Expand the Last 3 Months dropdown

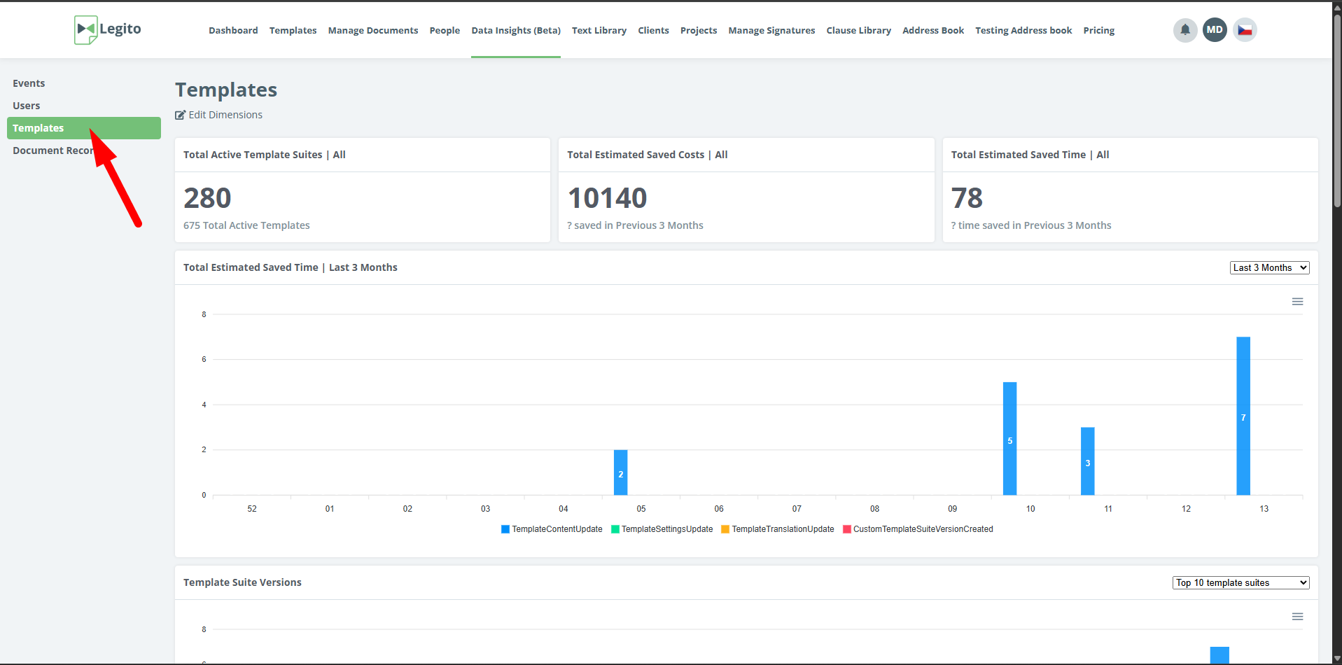pyautogui.click(x=1269, y=267)
